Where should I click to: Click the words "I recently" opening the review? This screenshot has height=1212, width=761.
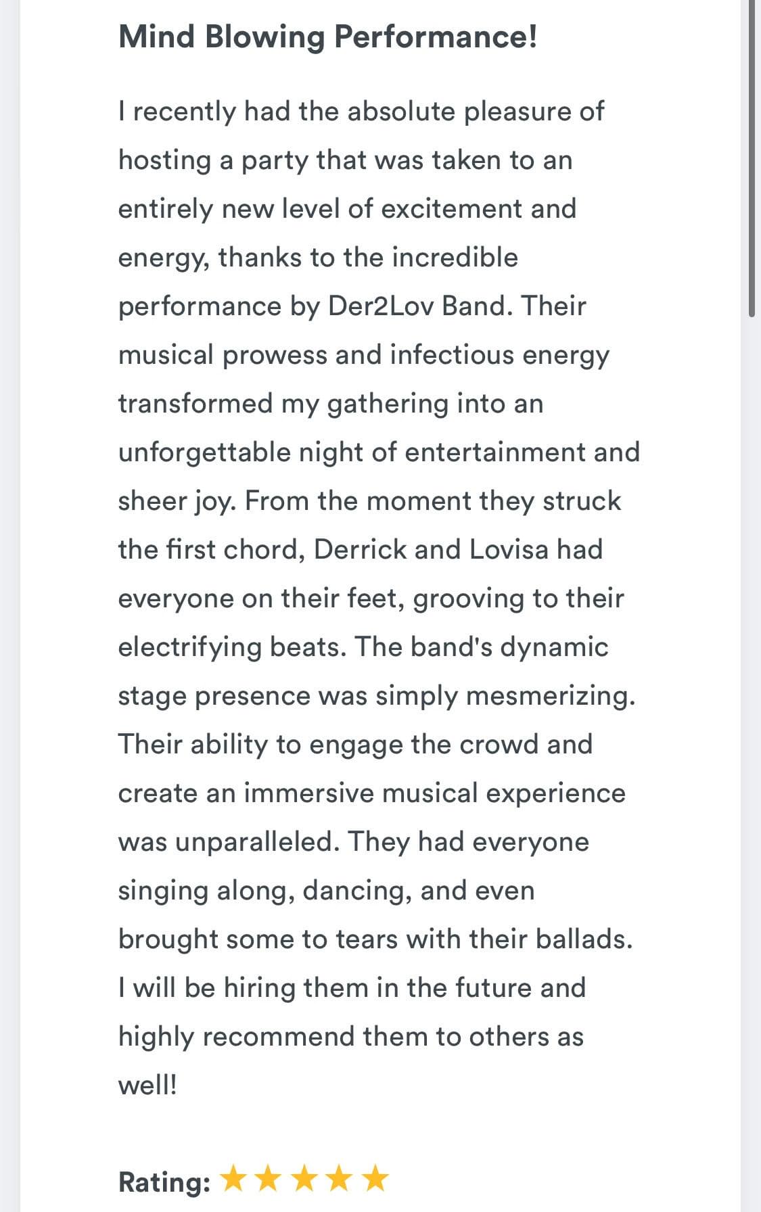(x=177, y=112)
